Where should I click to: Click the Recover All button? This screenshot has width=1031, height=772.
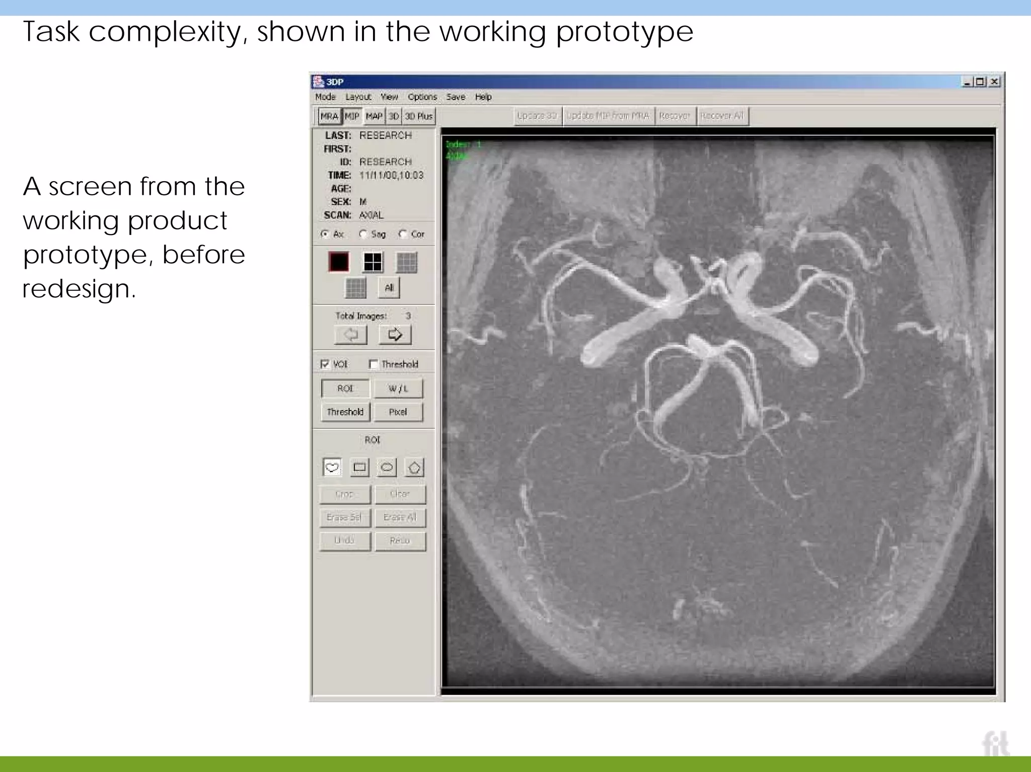(722, 116)
